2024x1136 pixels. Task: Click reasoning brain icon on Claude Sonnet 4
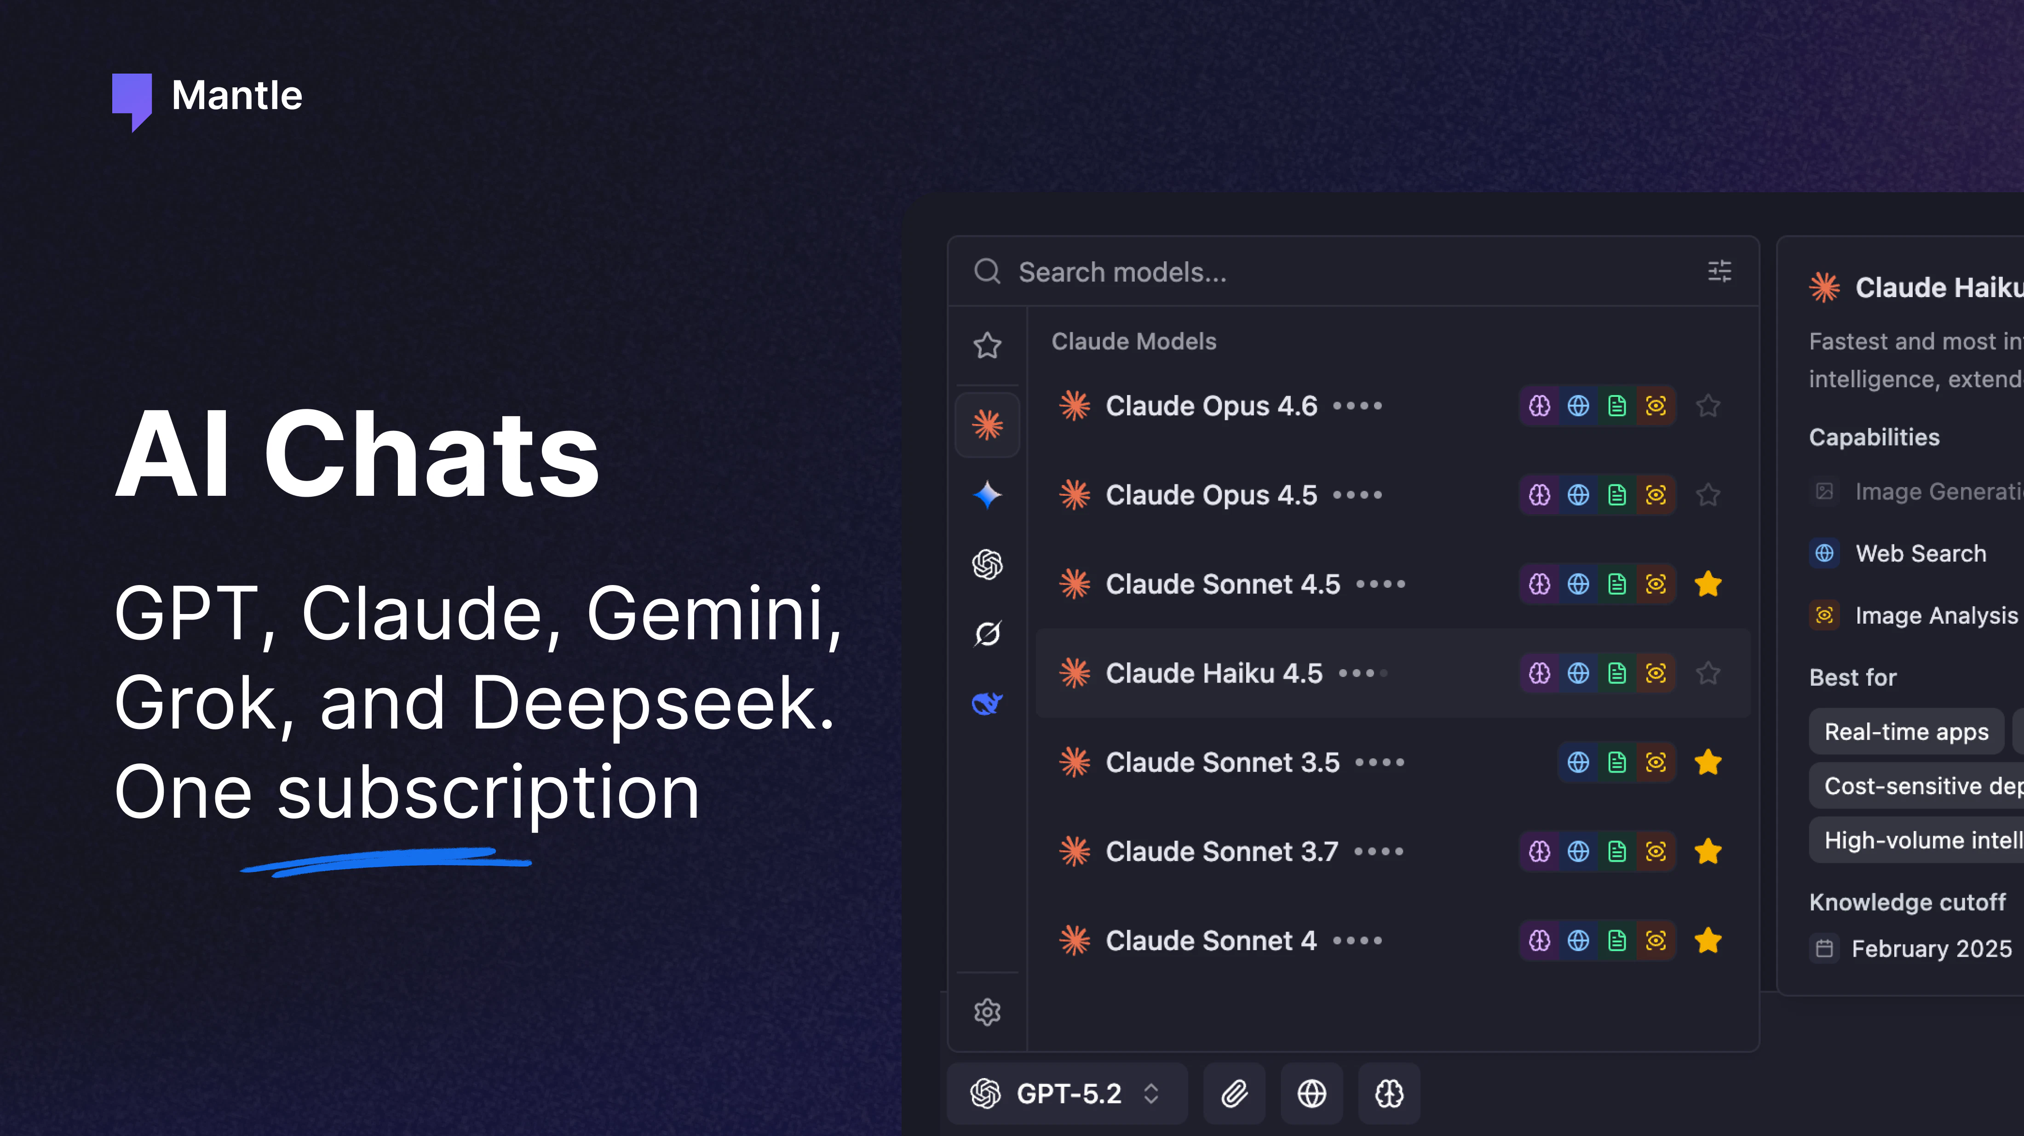(1539, 941)
